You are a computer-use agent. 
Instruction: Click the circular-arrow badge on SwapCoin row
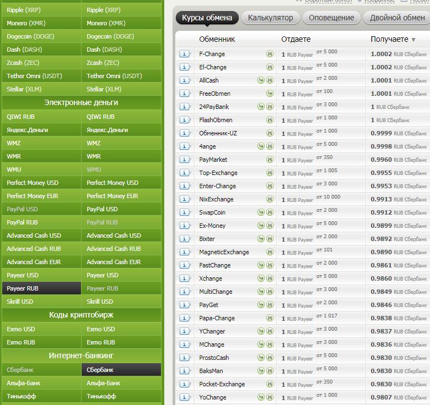click(x=261, y=212)
